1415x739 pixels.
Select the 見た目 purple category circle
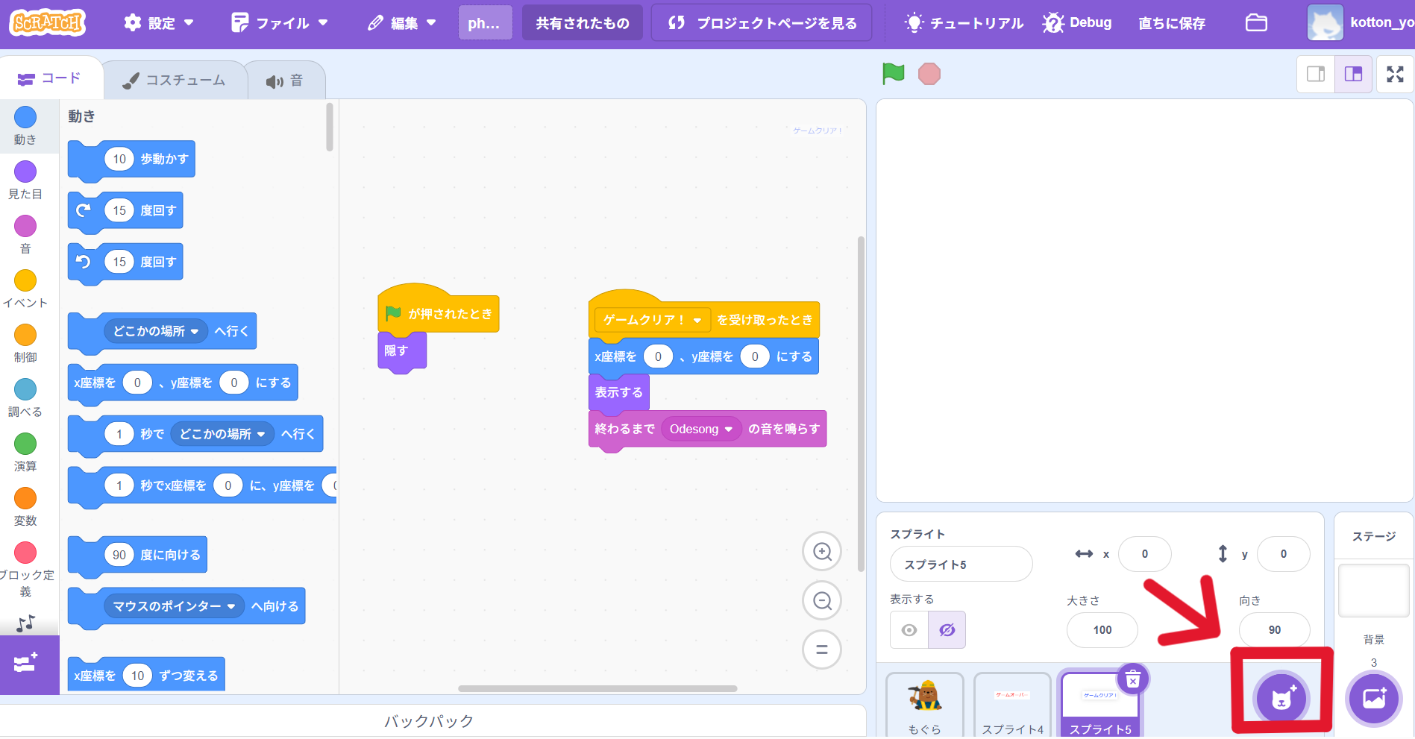coord(25,172)
